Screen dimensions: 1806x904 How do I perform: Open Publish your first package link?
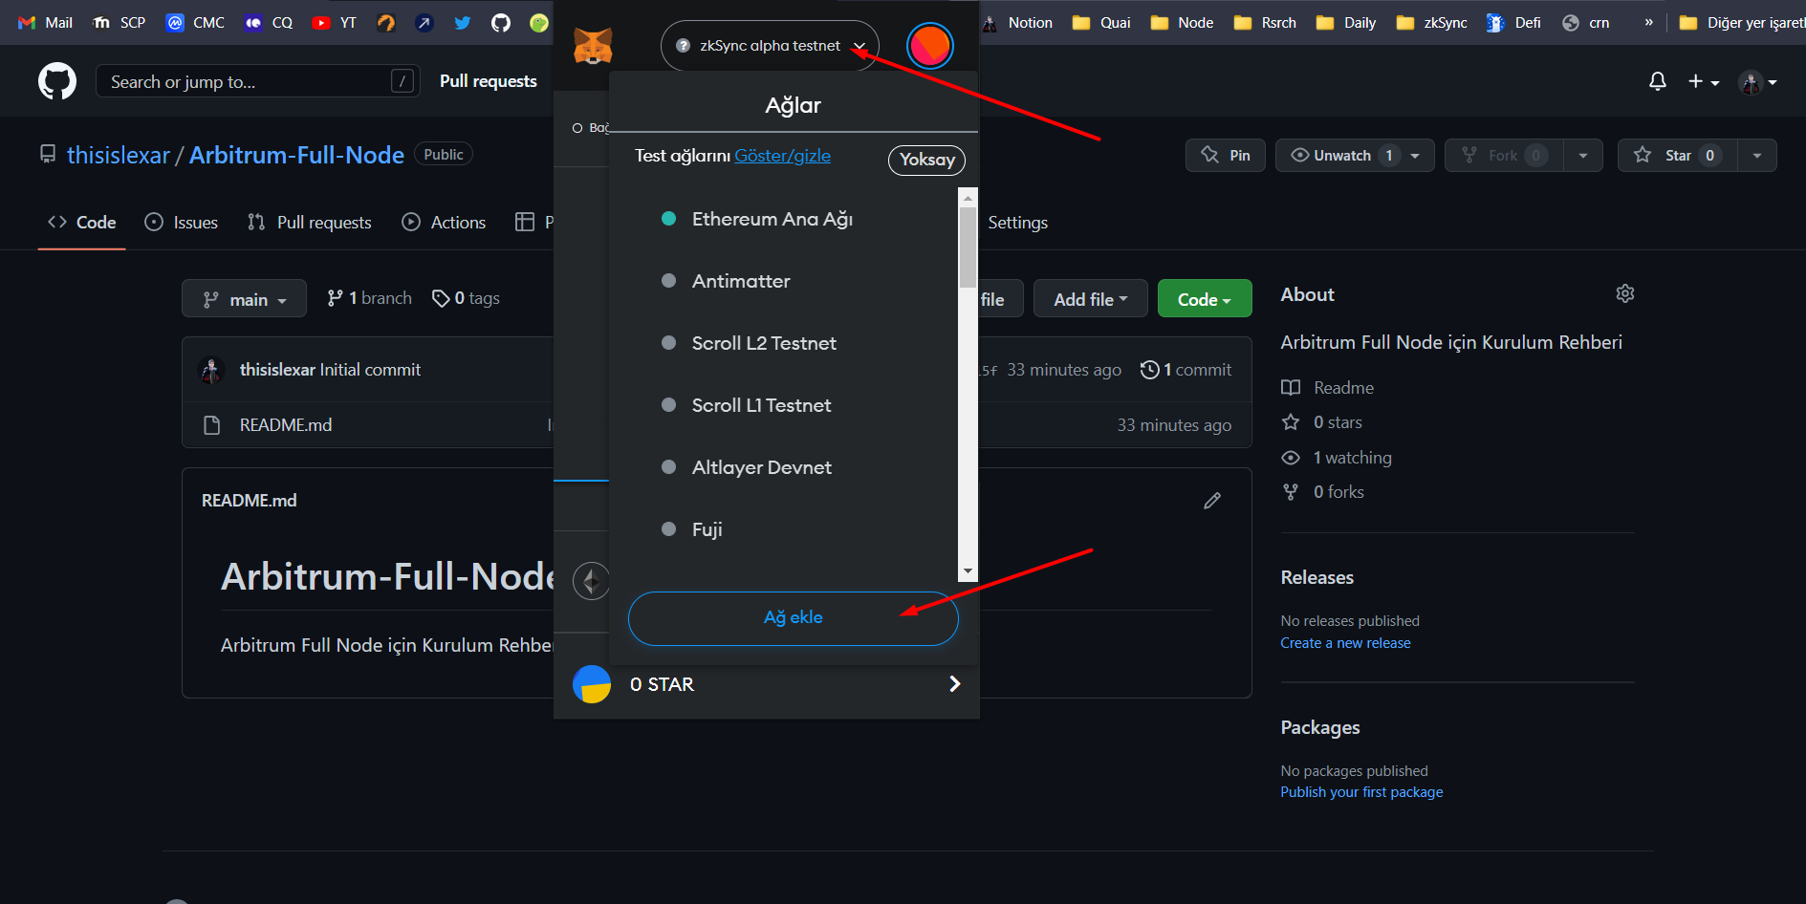click(1361, 792)
